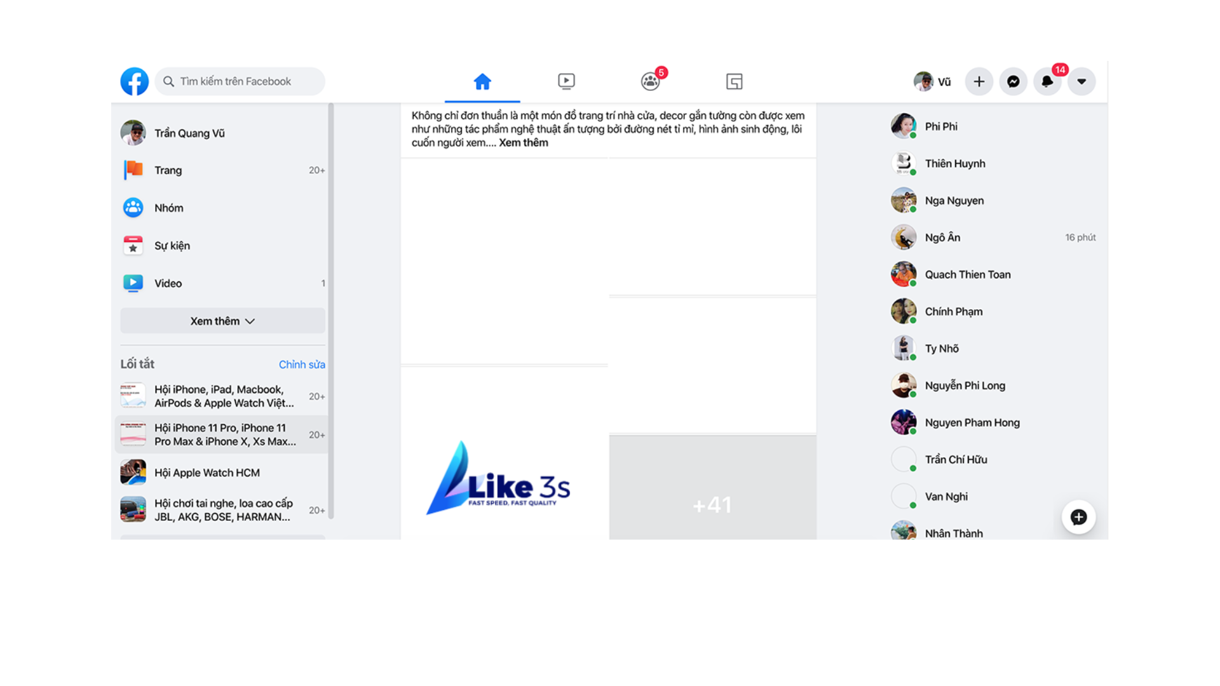The width and height of the screenshot is (1220, 686).
Task: Open the Watch video tab icon
Action: pos(566,81)
